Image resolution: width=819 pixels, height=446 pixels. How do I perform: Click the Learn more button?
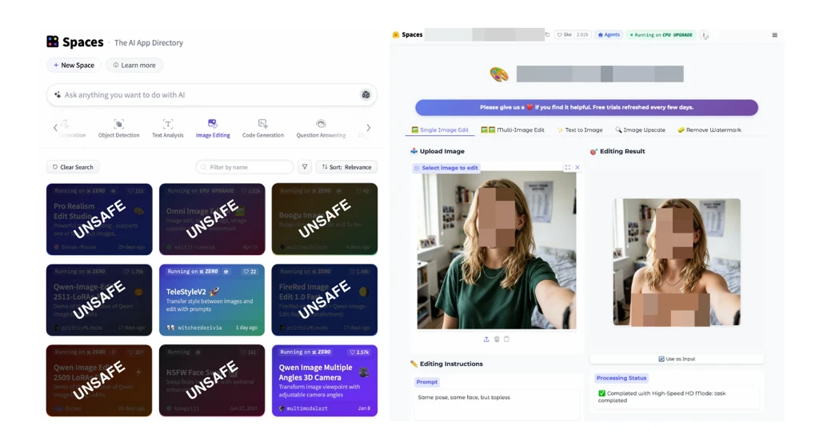134,65
